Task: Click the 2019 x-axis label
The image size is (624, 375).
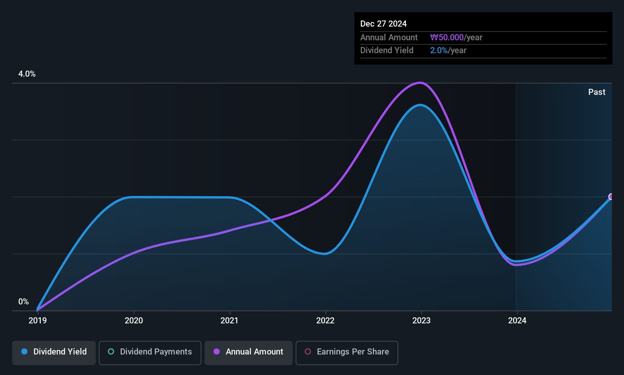Action: tap(38, 320)
